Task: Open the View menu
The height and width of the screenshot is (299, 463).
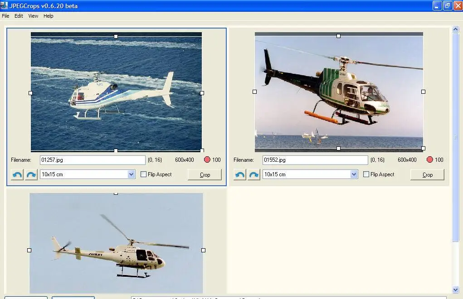Action: (x=33, y=16)
